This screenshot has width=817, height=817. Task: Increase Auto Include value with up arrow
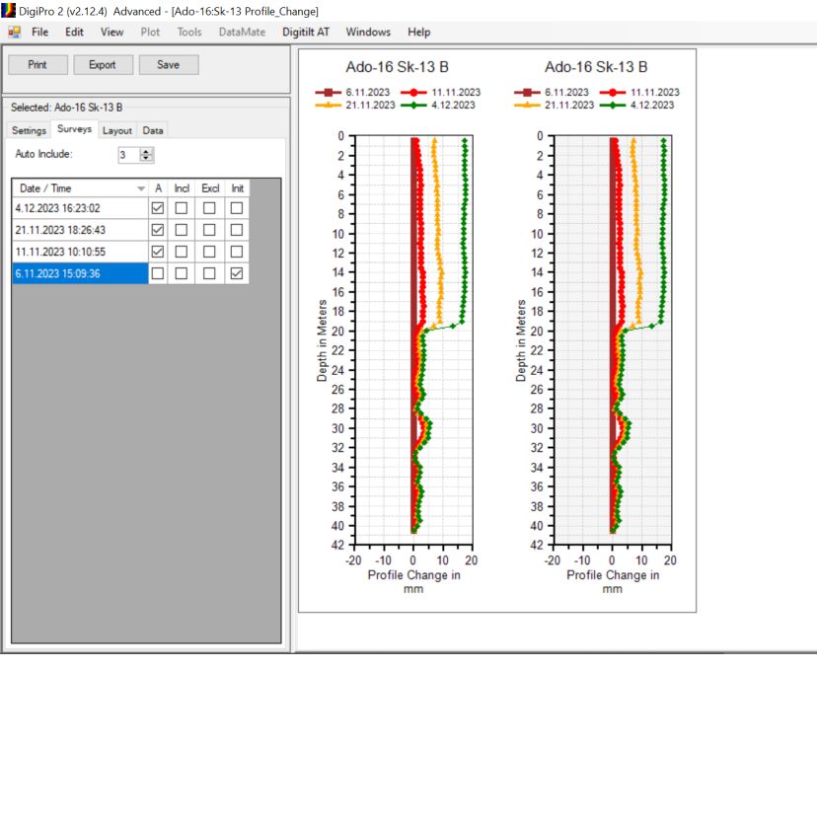tap(147, 151)
